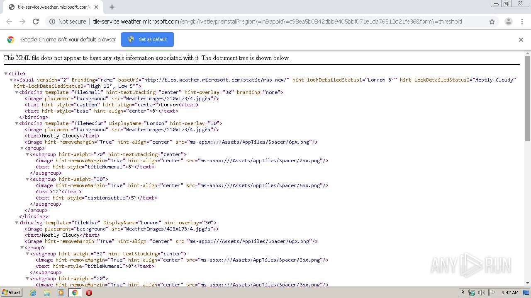The height and width of the screenshot is (298, 531).
Task: Open the Not secure site info icon
Action: point(52,22)
